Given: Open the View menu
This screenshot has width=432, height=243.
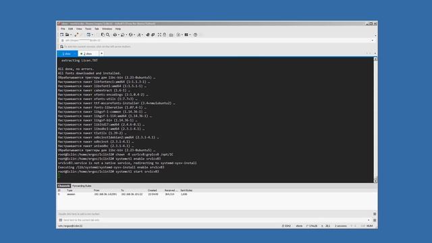Looking at the screenshot, I should tap(79, 28).
